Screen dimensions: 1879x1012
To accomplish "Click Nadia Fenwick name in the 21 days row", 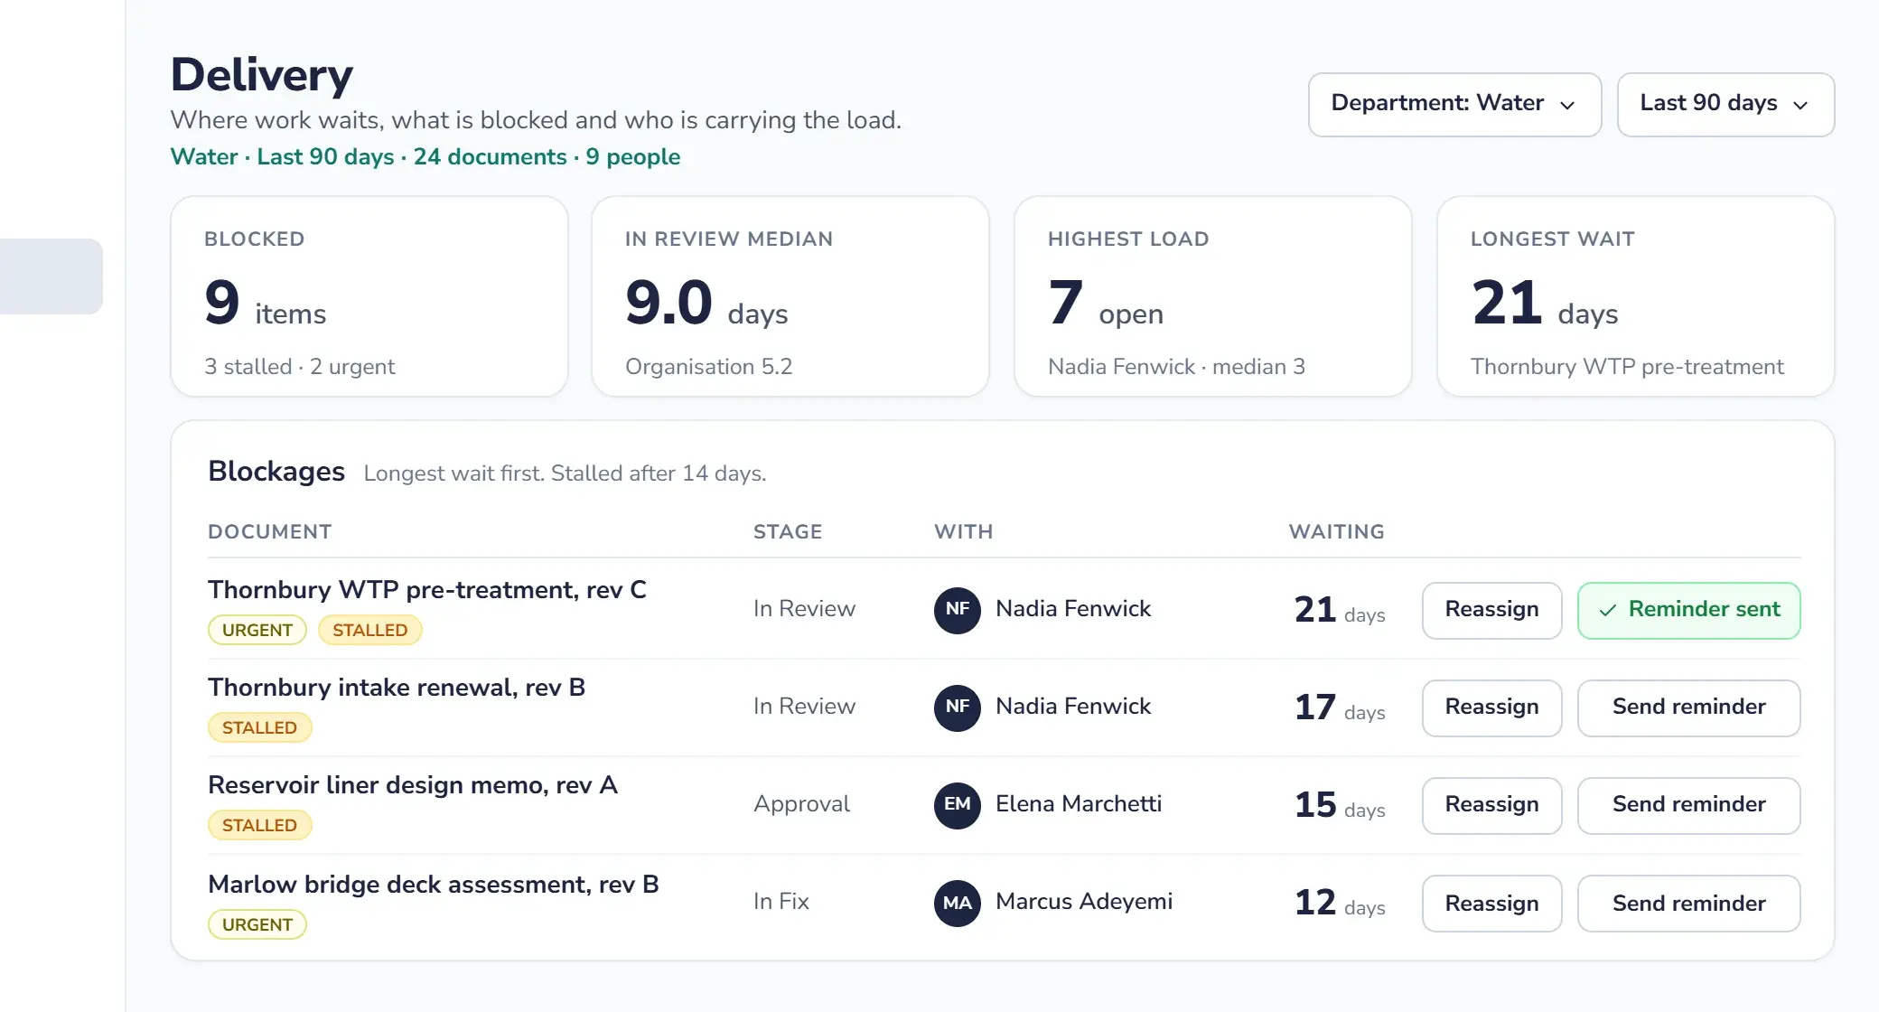I will click(x=1073, y=609).
